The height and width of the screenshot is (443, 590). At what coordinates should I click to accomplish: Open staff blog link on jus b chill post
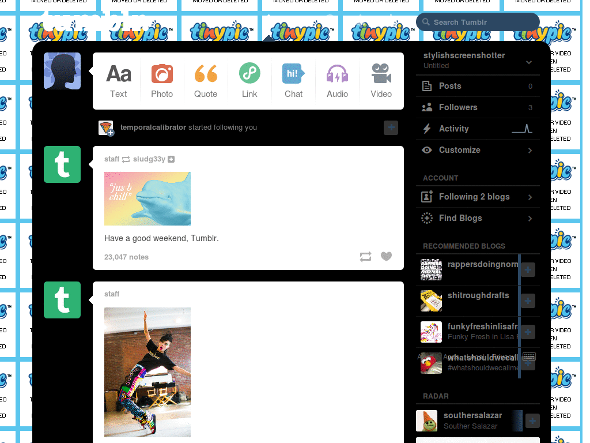pos(112,159)
